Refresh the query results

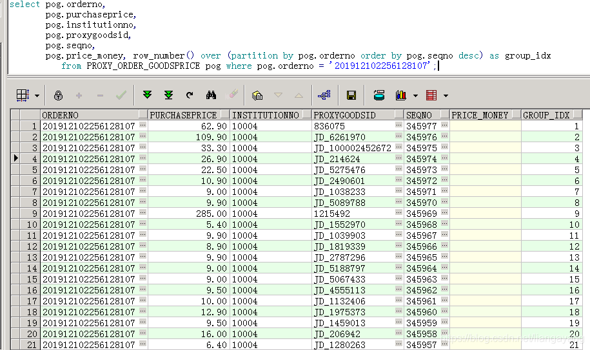click(190, 95)
